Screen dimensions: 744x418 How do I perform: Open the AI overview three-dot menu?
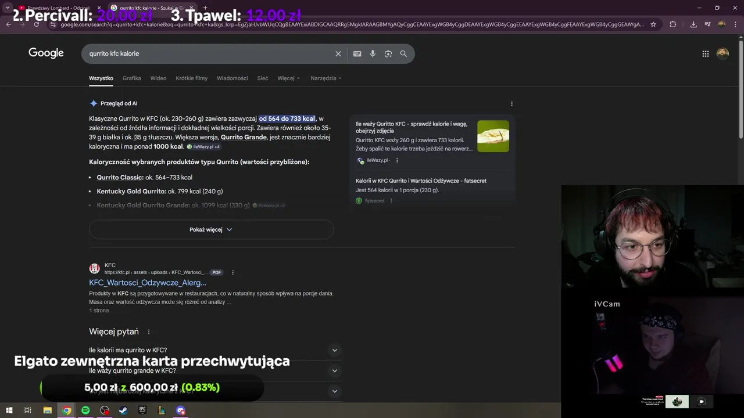[x=512, y=103]
